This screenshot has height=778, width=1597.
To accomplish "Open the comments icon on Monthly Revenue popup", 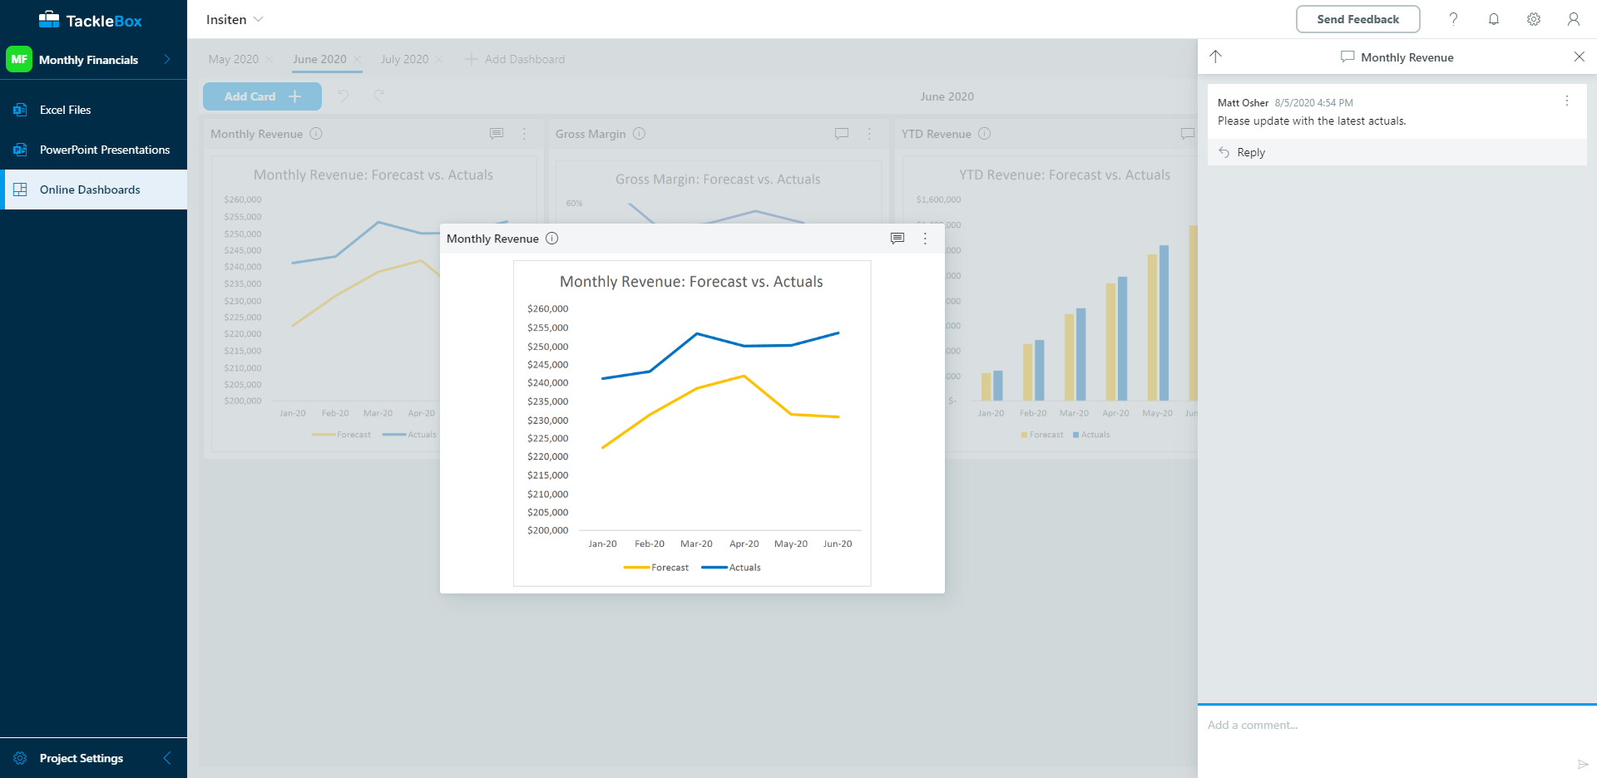I will 897,239.
